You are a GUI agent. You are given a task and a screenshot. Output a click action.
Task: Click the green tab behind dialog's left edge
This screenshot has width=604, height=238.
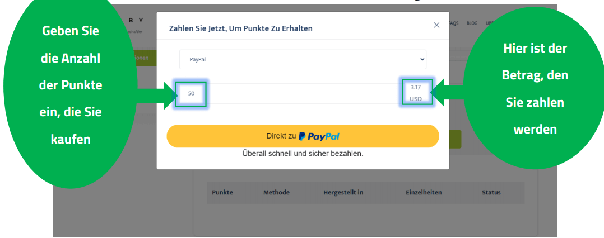pos(143,59)
